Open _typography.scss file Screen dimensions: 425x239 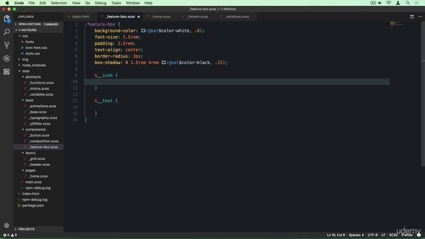coord(42,118)
